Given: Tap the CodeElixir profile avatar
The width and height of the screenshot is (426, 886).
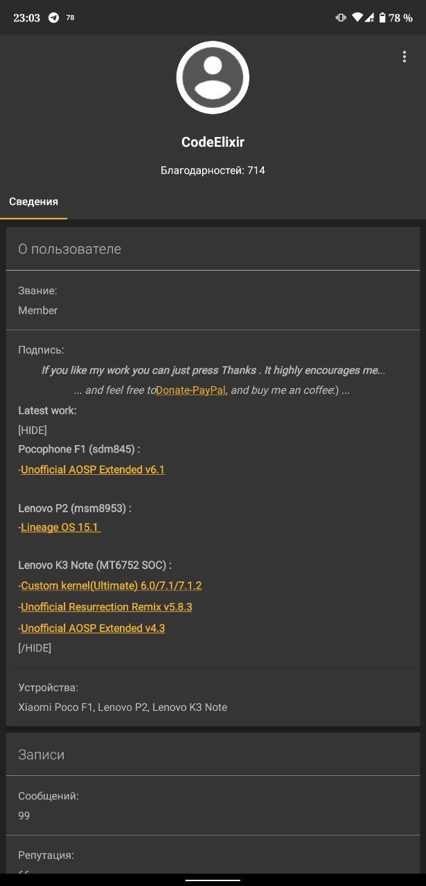Looking at the screenshot, I should pos(213,78).
